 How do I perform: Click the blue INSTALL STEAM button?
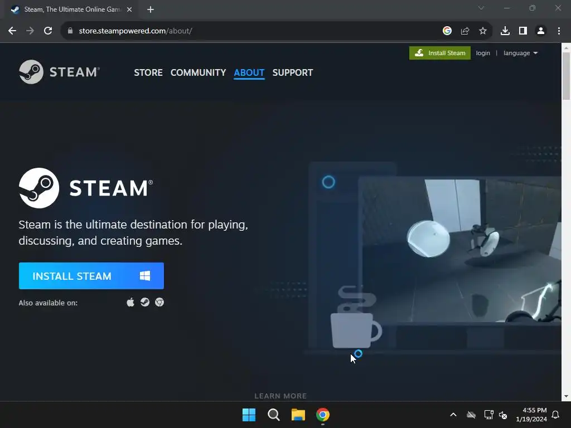(x=91, y=276)
